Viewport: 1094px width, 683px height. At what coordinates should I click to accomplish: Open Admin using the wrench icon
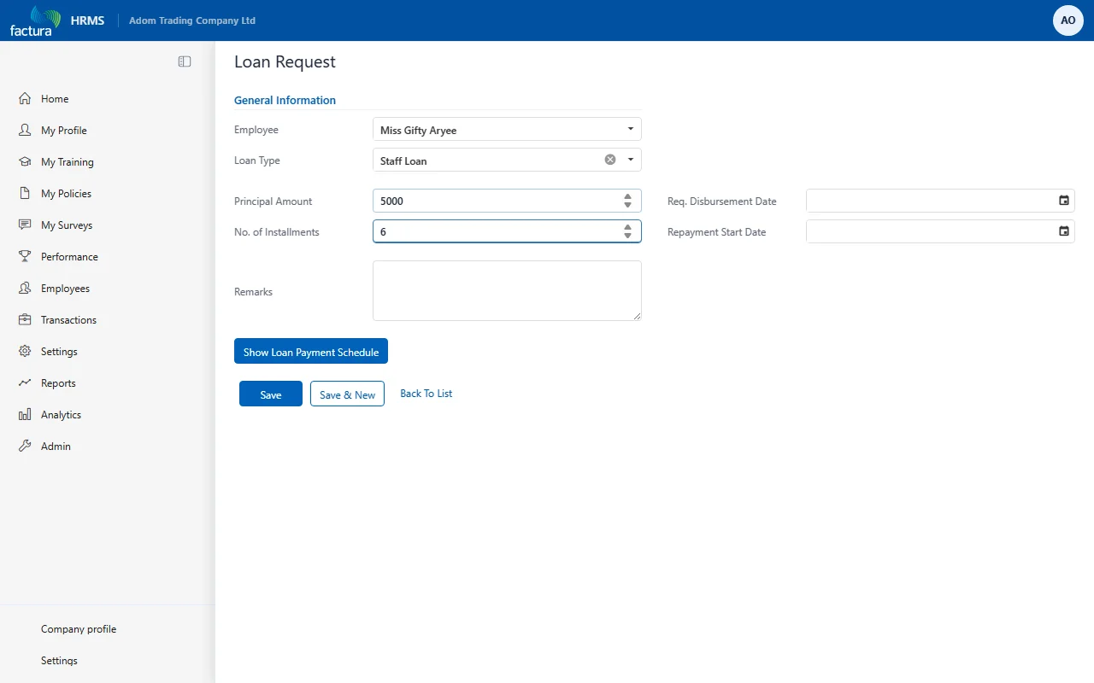click(x=25, y=447)
